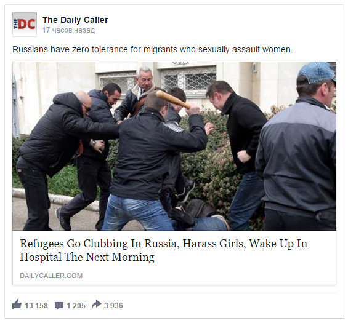Click the thumbs-up like icon
Image resolution: width=348 pixels, height=323 pixels.
[x=17, y=304]
